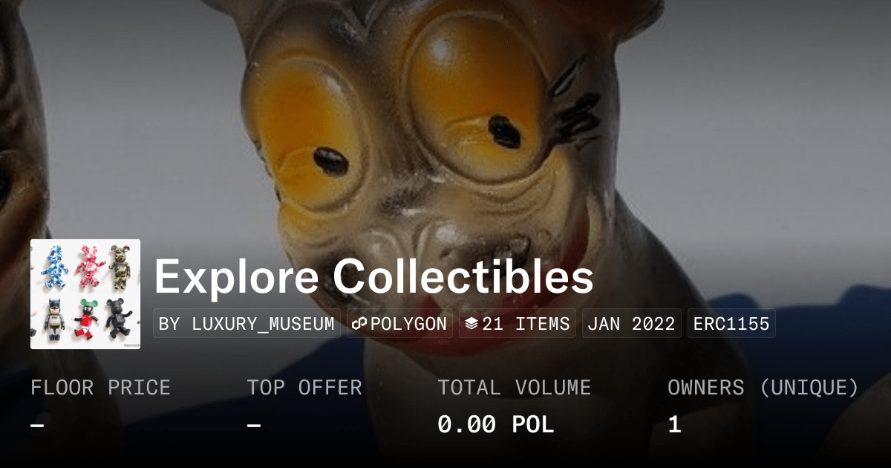Click the OWNERS (UNIQUE) label
The image size is (891, 468).
pos(763,388)
